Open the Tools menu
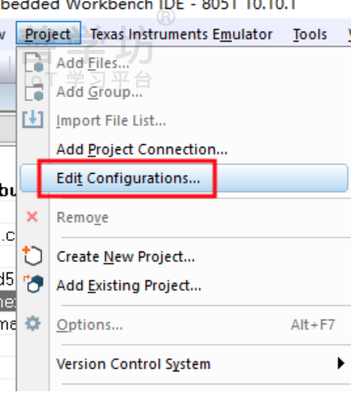Image resolution: width=351 pixels, height=393 pixels. [x=310, y=34]
